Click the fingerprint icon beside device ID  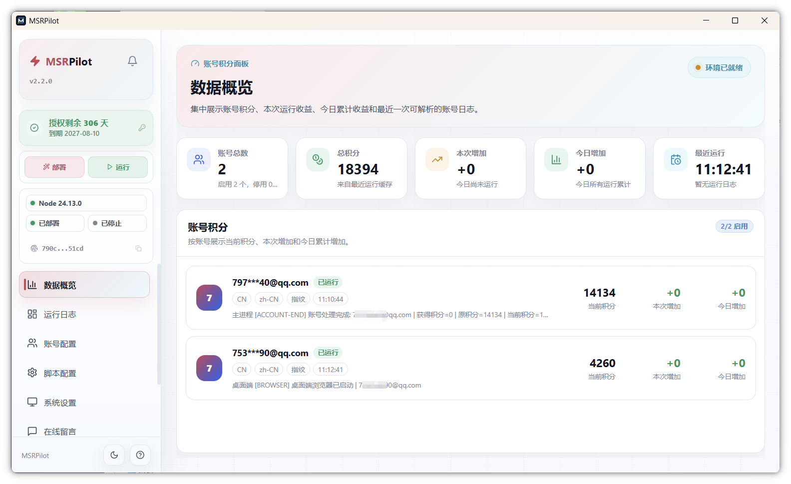pos(34,248)
